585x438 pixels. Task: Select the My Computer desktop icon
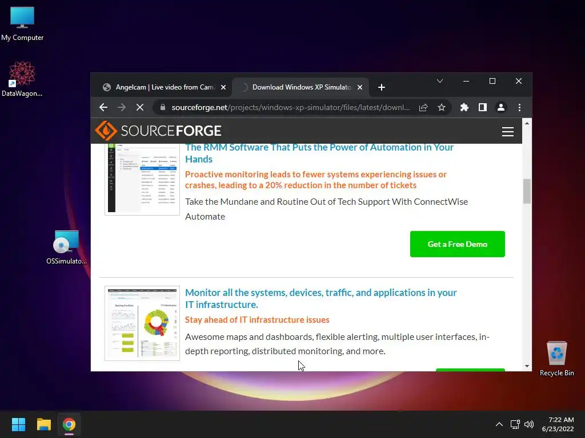(22, 24)
